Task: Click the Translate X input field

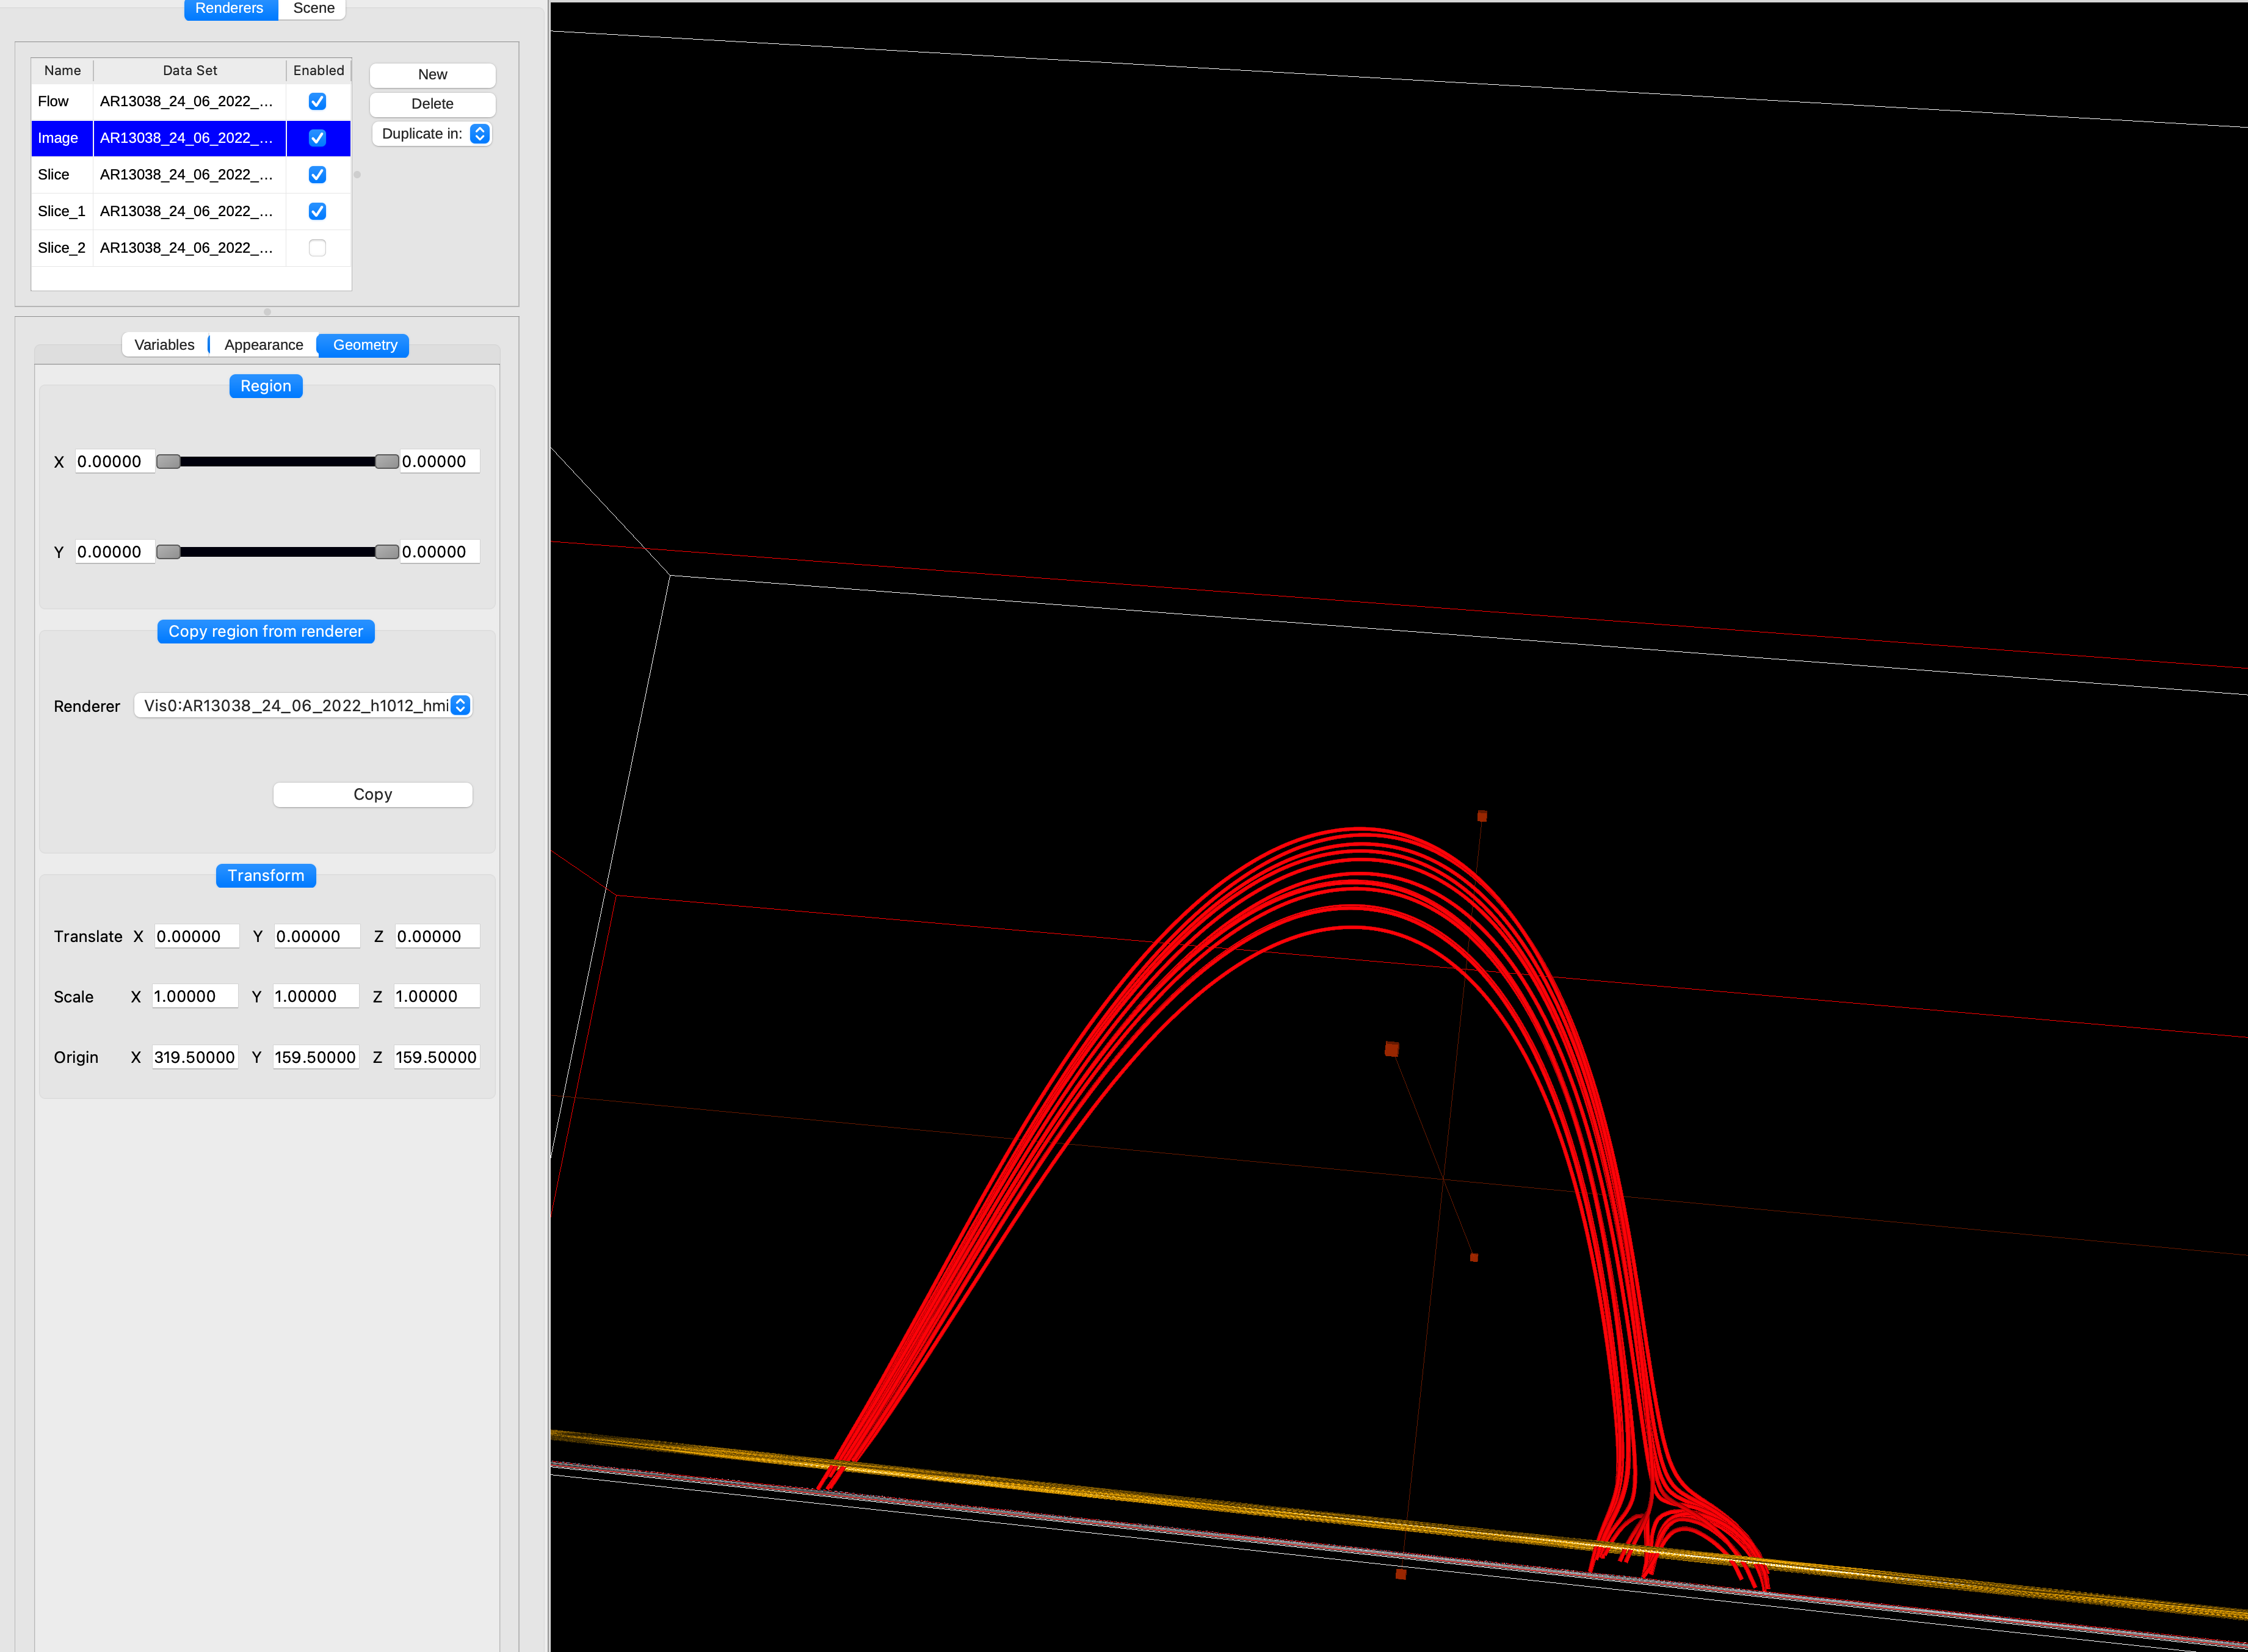Action: pyautogui.click(x=196, y=937)
